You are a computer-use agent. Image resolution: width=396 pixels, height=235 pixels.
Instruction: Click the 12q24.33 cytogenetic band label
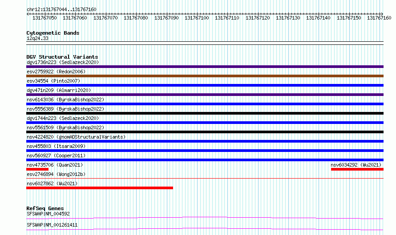coord(37,38)
